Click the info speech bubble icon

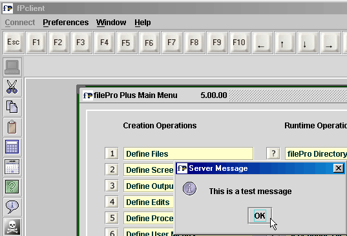(12, 206)
